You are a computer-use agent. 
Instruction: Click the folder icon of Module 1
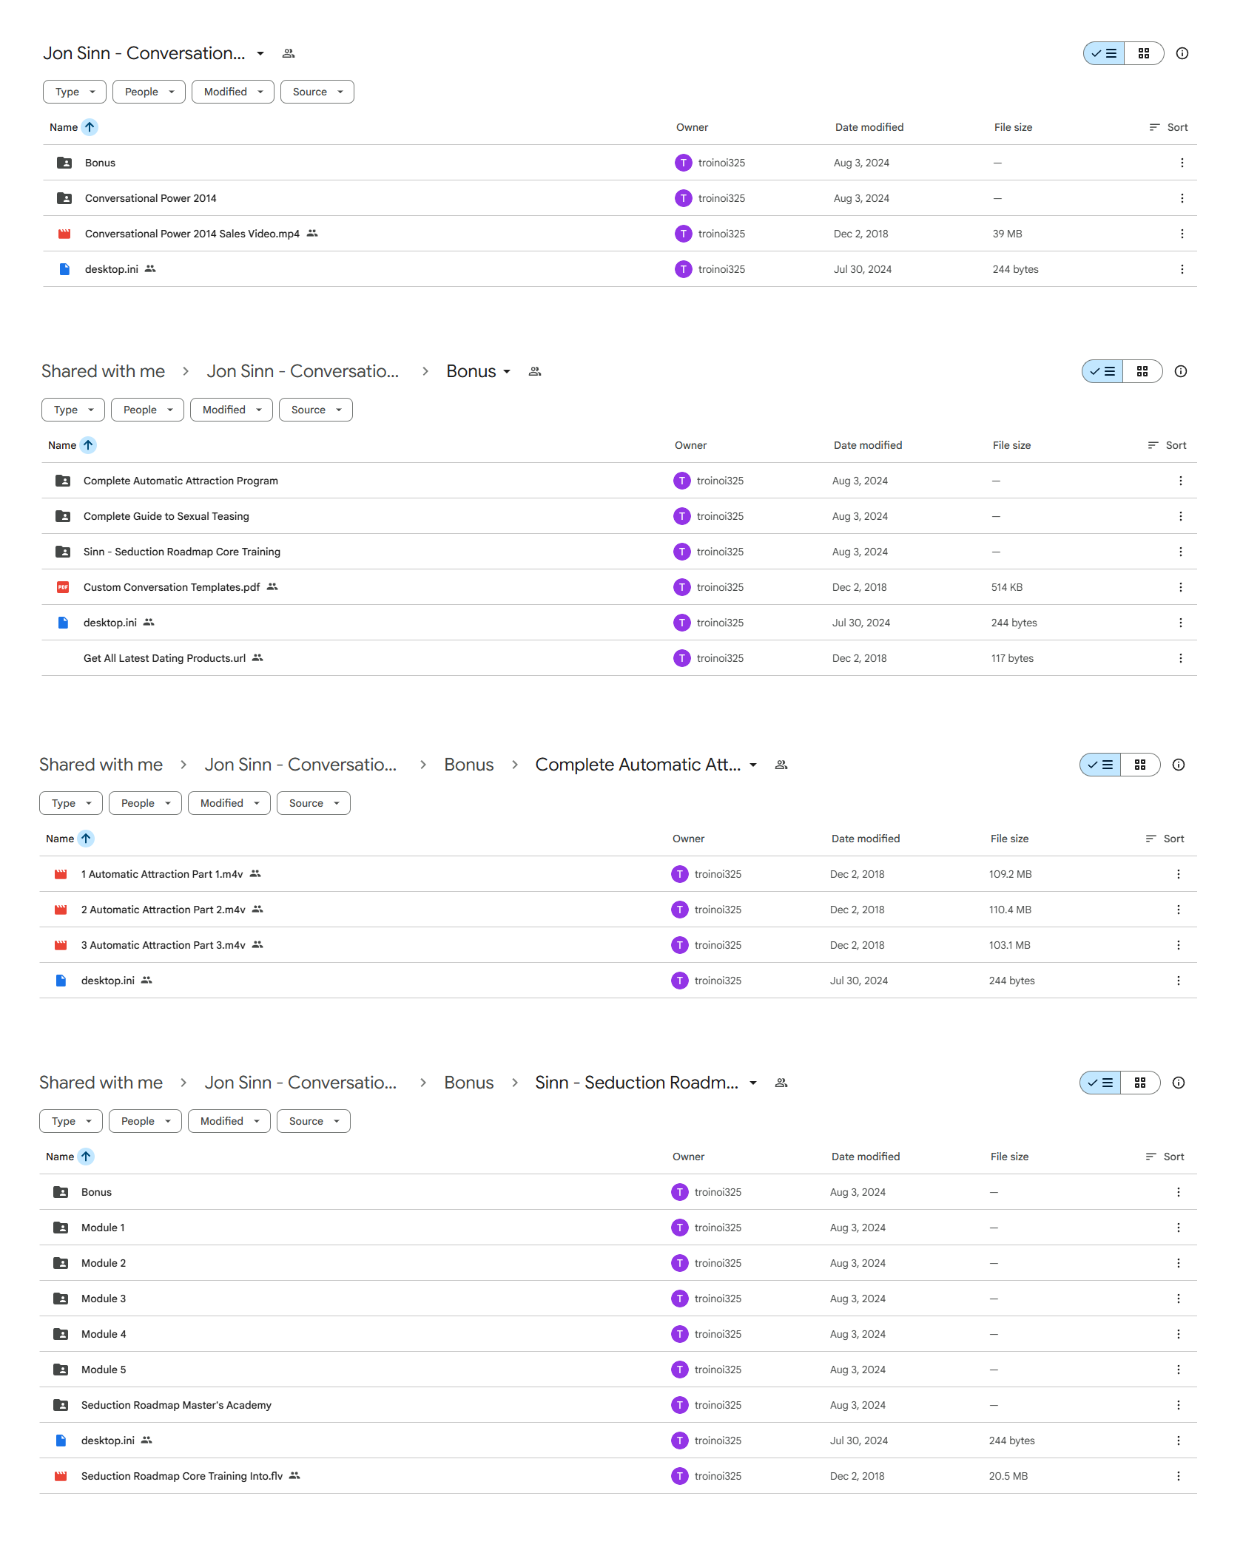point(61,1228)
